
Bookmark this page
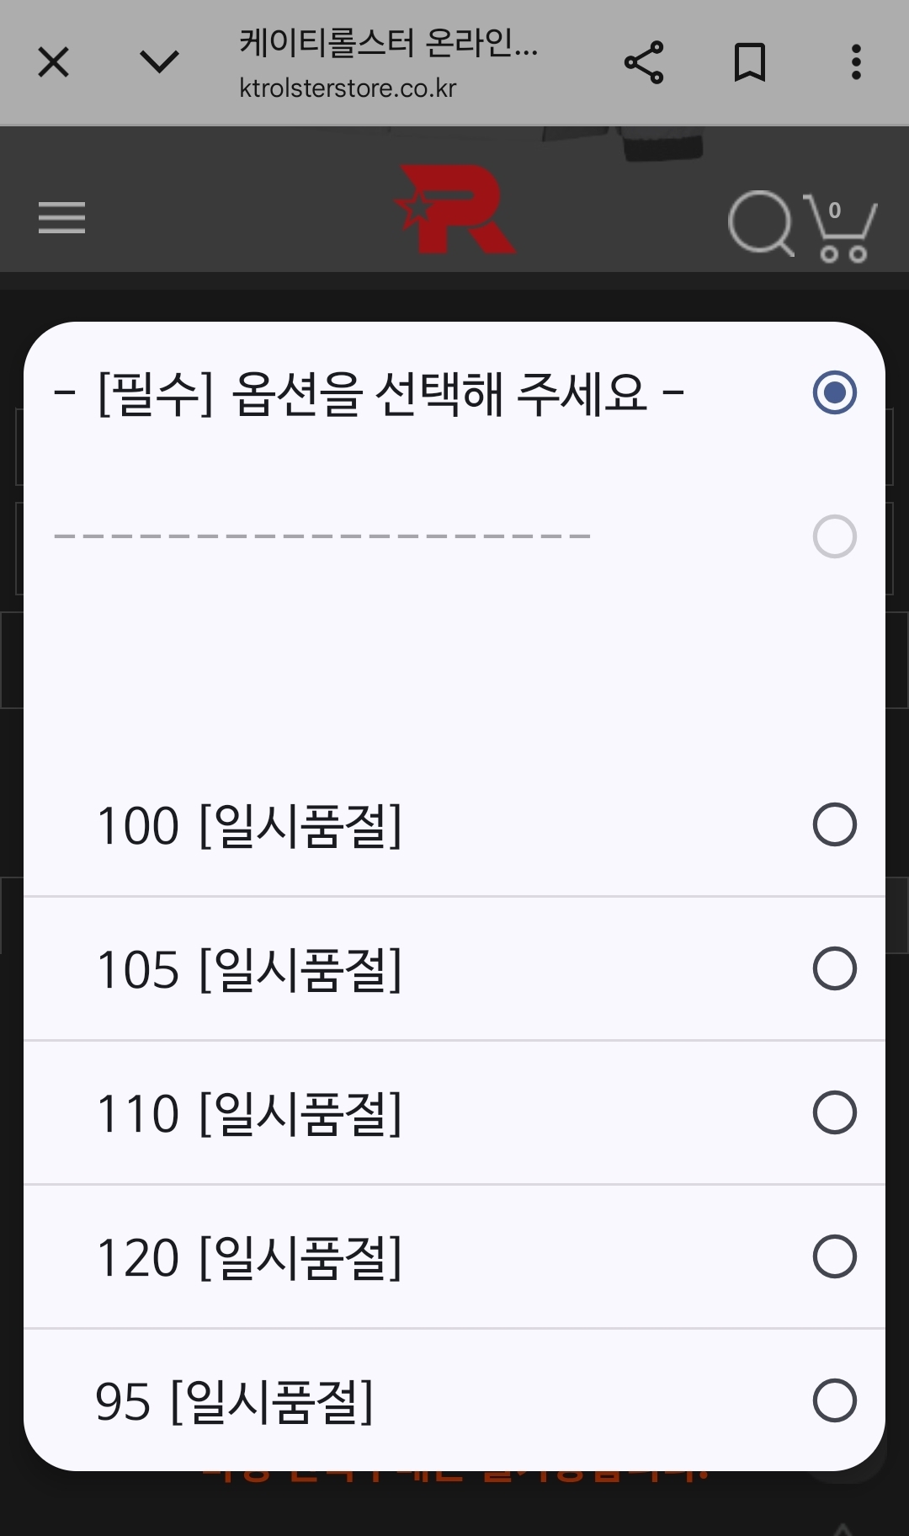[749, 62]
